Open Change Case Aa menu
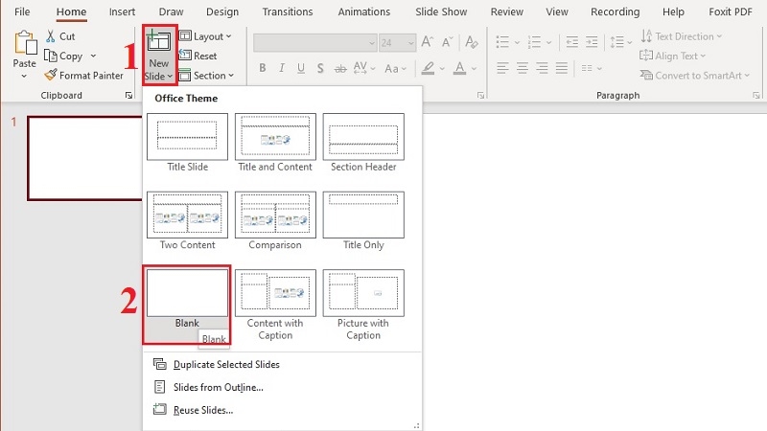 (x=395, y=68)
